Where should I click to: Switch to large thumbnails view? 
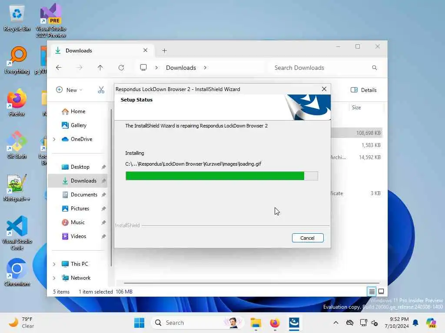(381, 291)
